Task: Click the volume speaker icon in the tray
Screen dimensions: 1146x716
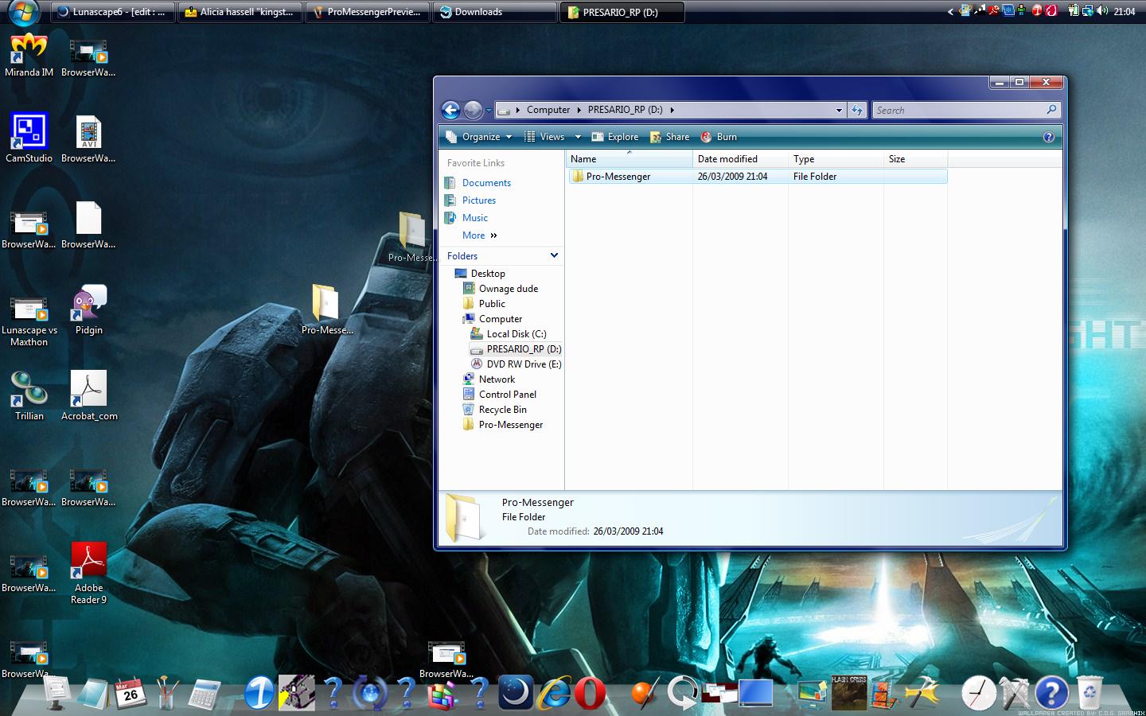Action: (x=1102, y=11)
